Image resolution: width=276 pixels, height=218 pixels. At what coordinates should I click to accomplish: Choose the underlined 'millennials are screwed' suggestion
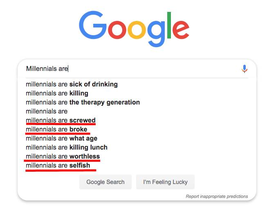[61, 120]
